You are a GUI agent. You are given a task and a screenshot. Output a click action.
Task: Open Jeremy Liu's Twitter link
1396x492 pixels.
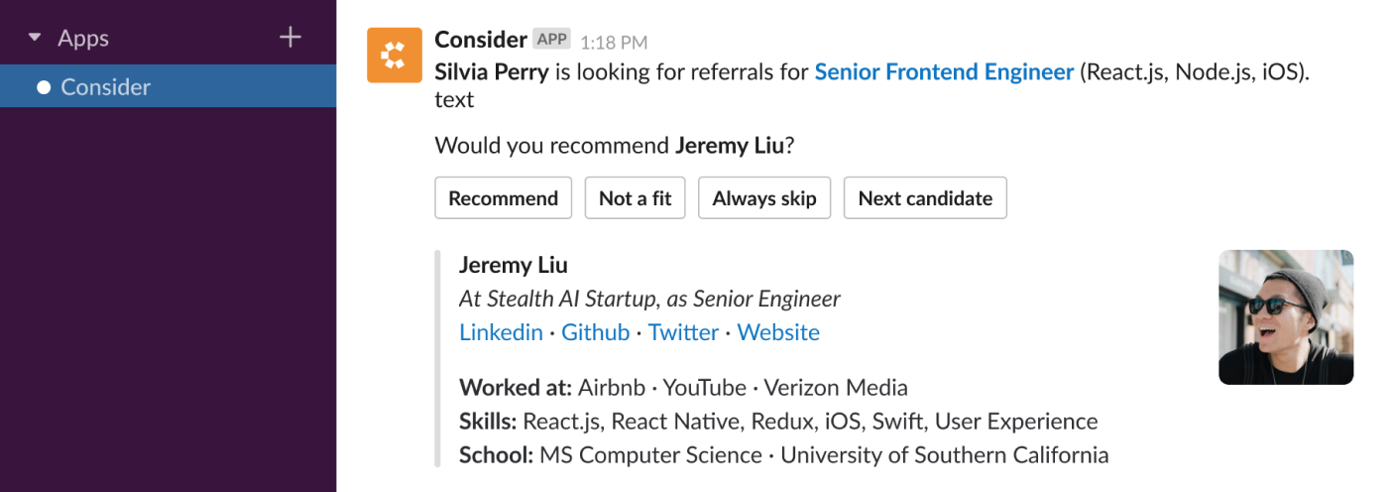(x=683, y=332)
